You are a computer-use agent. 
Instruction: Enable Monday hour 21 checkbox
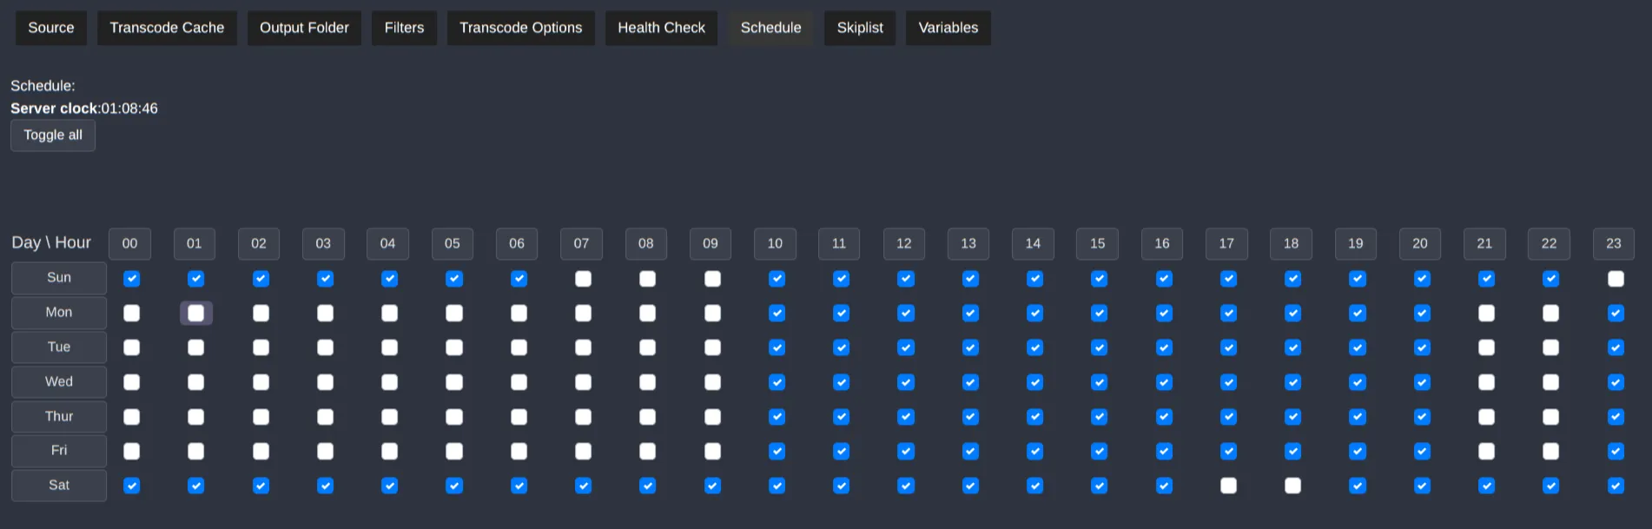[x=1487, y=313]
